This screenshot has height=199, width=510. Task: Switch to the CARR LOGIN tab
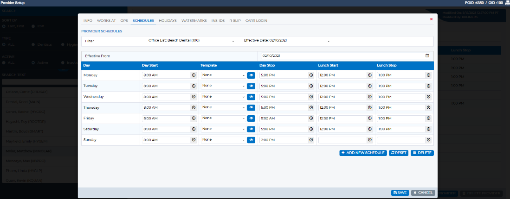(256, 20)
